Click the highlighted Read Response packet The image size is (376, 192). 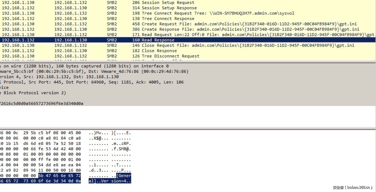(158, 40)
